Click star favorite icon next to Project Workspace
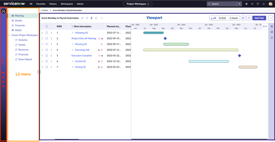Image resolution: width=275 pixels, height=142 pixels. point(148,4)
